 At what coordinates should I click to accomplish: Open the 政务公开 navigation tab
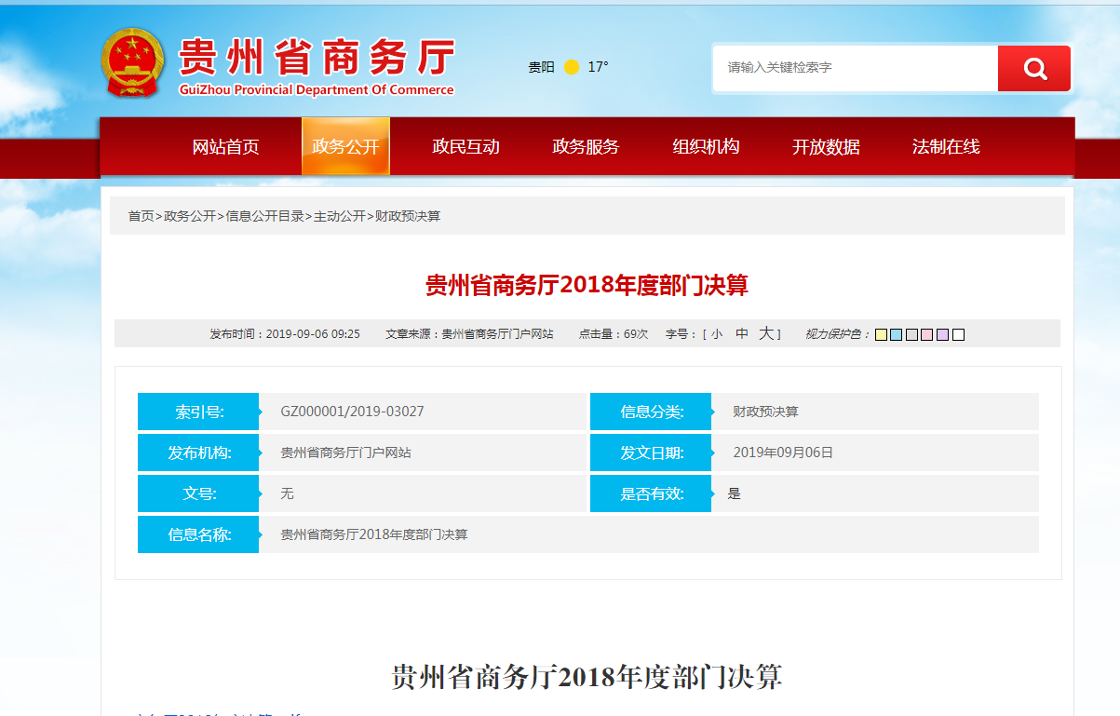[345, 147]
